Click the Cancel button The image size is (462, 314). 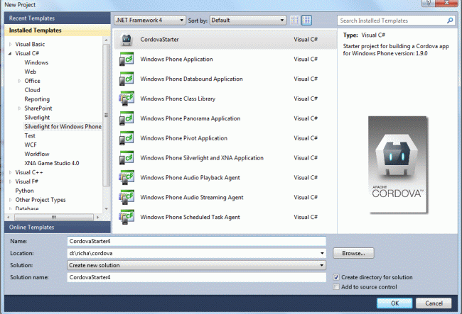click(x=434, y=303)
